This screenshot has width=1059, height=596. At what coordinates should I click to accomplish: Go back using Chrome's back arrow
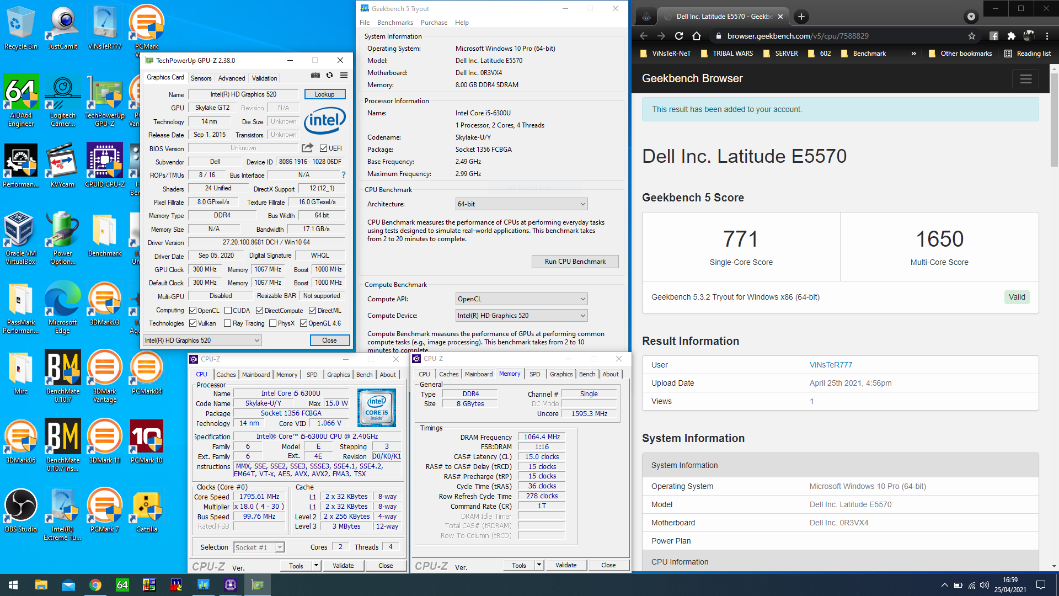pyautogui.click(x=644, y=36)
